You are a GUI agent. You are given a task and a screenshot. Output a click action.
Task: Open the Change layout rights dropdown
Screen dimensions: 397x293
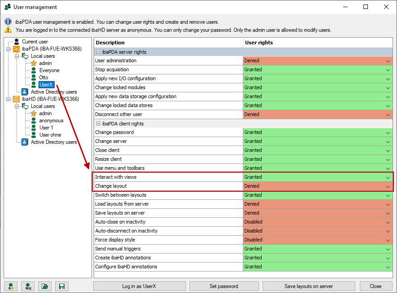click(388, 186)
